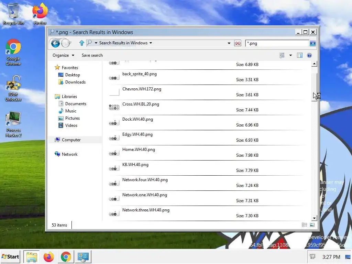Select Google Chrome desktop shortcut
352x264 pixels.
point(13,52)
